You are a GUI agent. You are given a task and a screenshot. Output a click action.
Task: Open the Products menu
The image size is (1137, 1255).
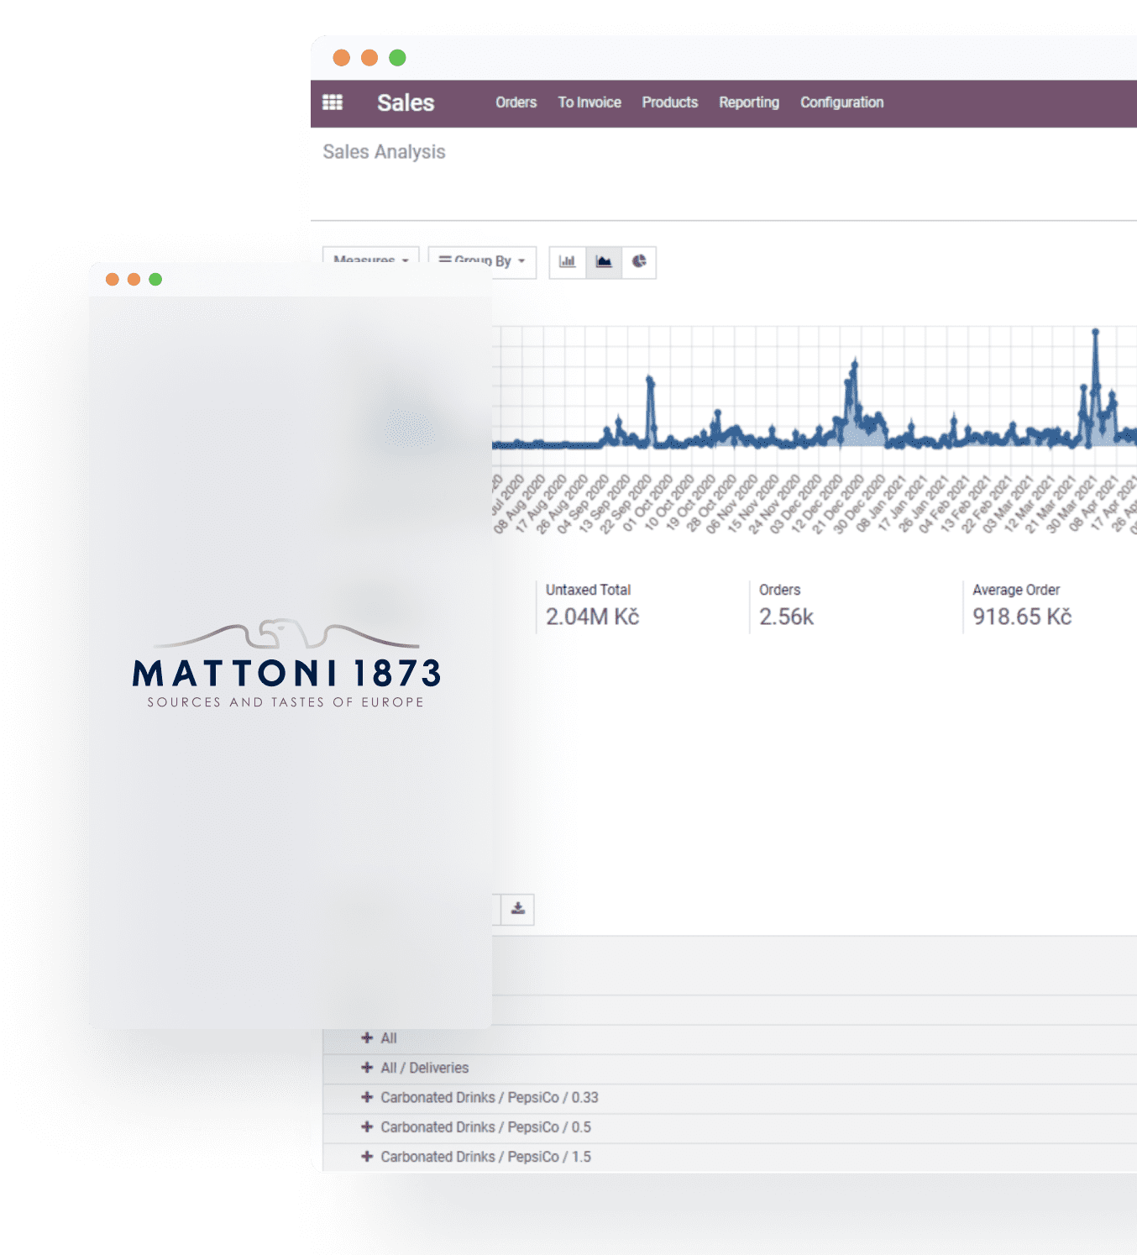[x=669, y=102]
